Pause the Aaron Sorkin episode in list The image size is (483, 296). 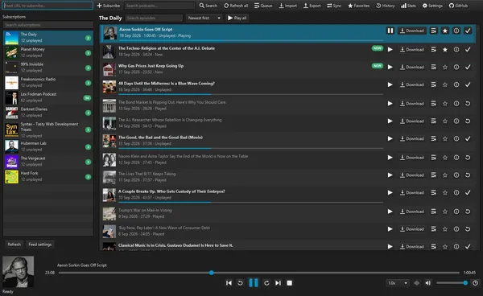390,31
